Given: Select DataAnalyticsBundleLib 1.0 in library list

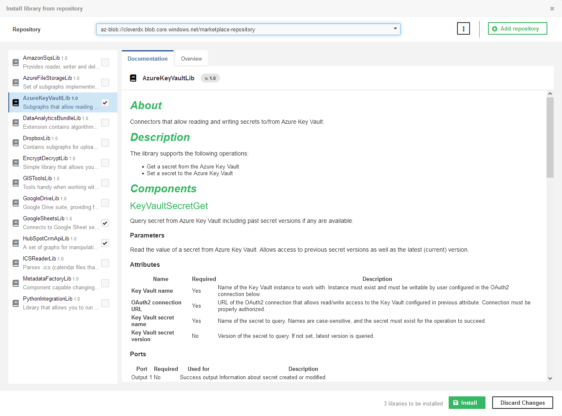Looking at the screenshot, I should [x=63, y=123].
